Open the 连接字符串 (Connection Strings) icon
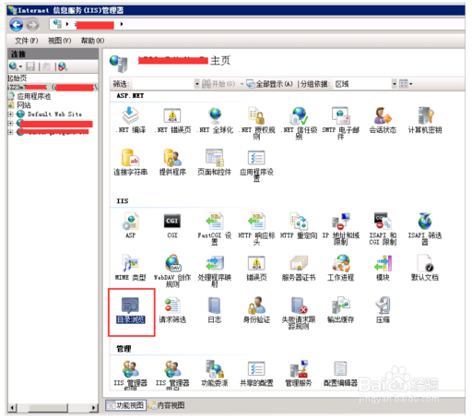This screenshot has width=472, height=420. click(131, 162)
